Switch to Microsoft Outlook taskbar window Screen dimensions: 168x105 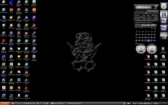click(x=58, y=103)
